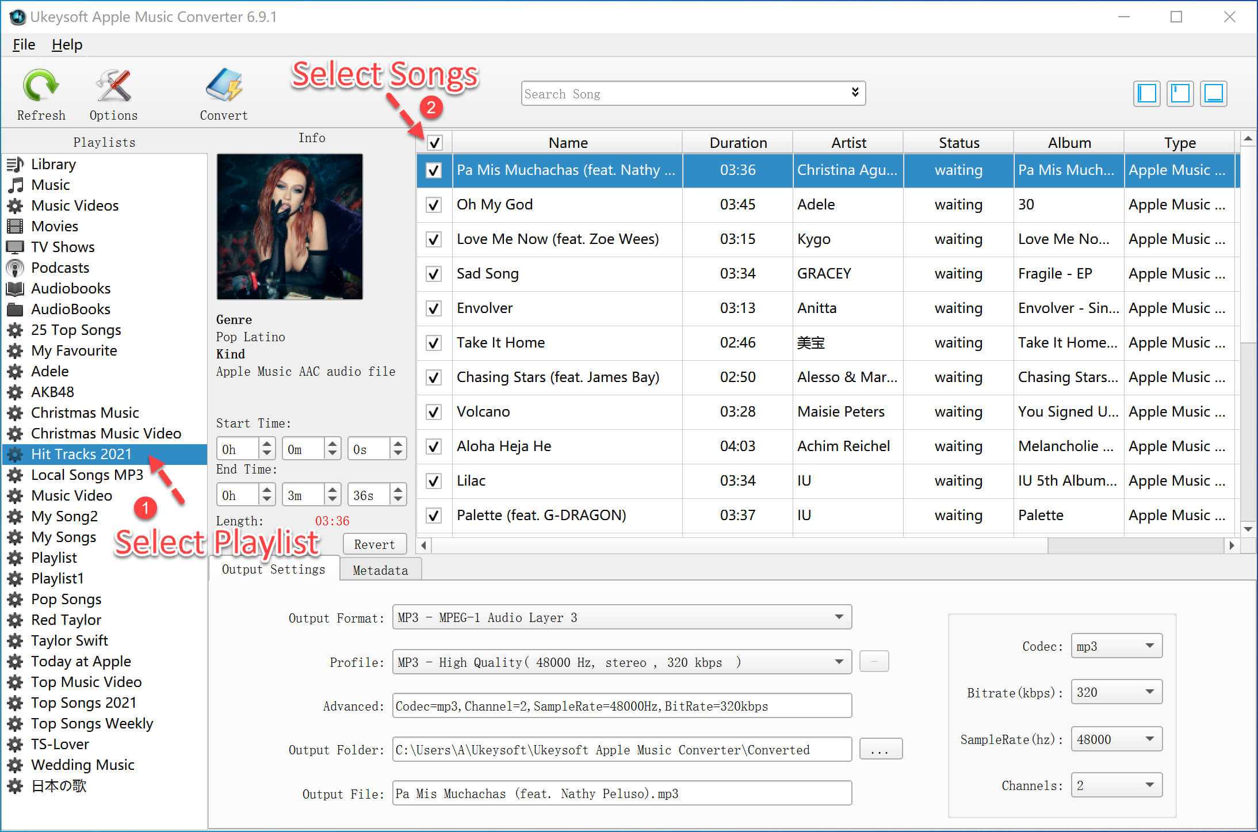The width and height of the screenshot is (1258, 832).
Task: Select the Library playlist icon
Action: [15, 165]
